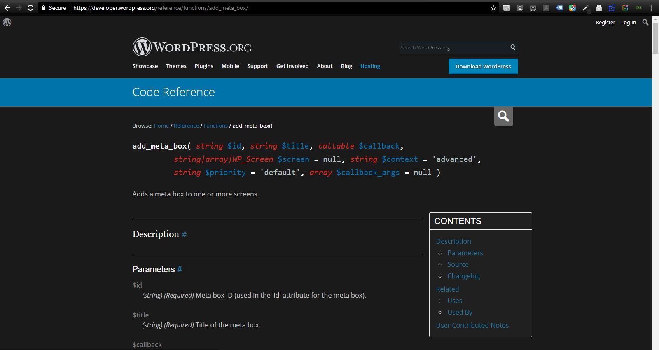Screen dimensions: 659x350
Task: Click 'Adds a meta box to one or more screens.'
Action: pyautogui.click(x=196, y=194)
